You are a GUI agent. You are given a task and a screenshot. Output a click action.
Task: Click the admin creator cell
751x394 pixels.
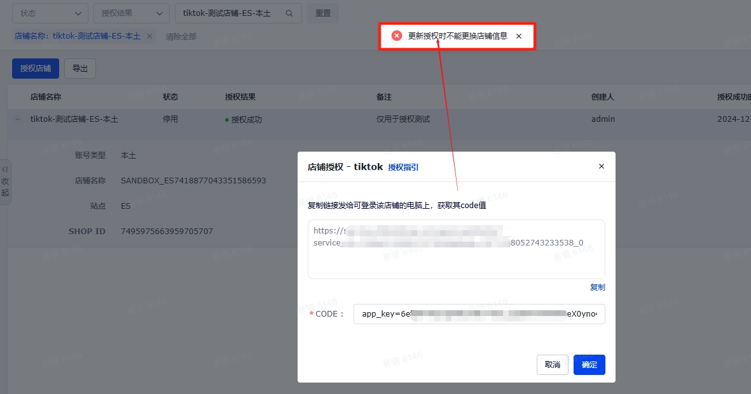[x=603, y=119]
